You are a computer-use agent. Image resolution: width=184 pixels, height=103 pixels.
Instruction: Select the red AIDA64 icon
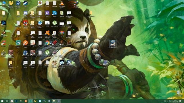coord(25,24)
